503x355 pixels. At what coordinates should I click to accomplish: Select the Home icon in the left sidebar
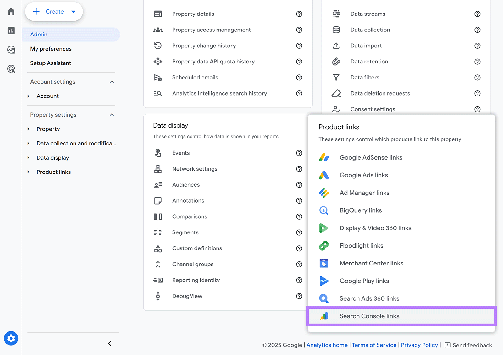coord(11,11)
